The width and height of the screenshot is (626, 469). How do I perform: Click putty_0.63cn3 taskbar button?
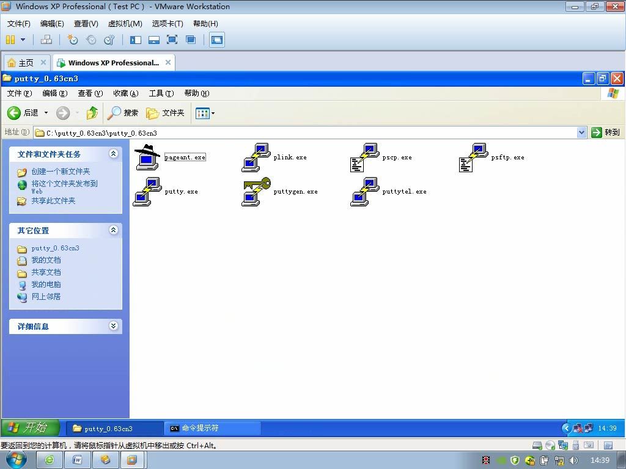point(114,429)
